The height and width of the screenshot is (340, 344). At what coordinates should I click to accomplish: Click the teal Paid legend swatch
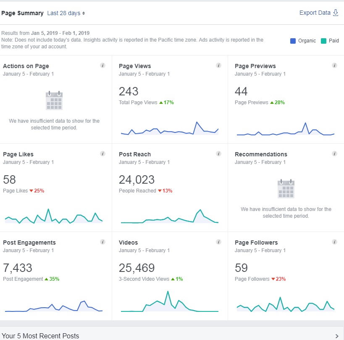click(x=323, y=41)
